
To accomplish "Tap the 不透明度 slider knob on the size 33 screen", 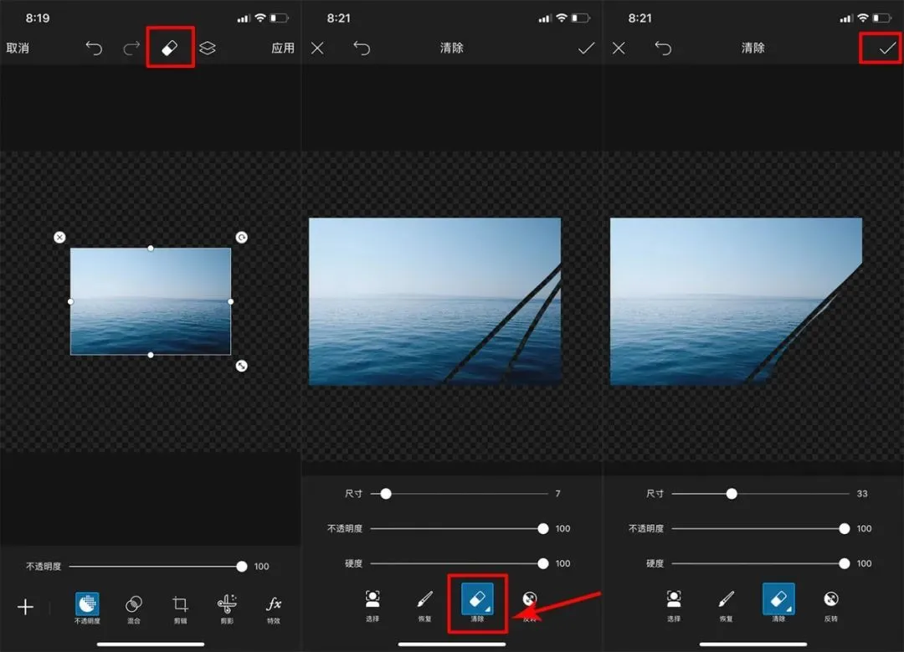I will tap(844, 529).
